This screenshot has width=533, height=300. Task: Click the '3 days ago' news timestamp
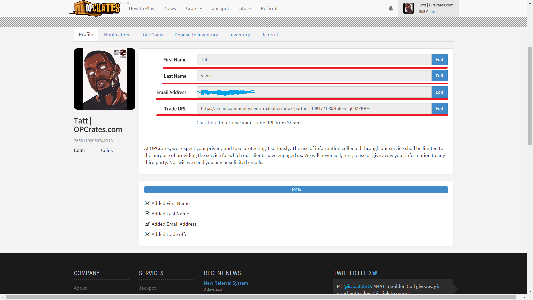pos(213,289)
